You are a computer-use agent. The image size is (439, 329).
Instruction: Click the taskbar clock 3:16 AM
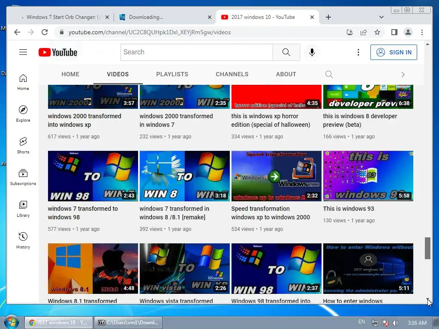[417, 323]
